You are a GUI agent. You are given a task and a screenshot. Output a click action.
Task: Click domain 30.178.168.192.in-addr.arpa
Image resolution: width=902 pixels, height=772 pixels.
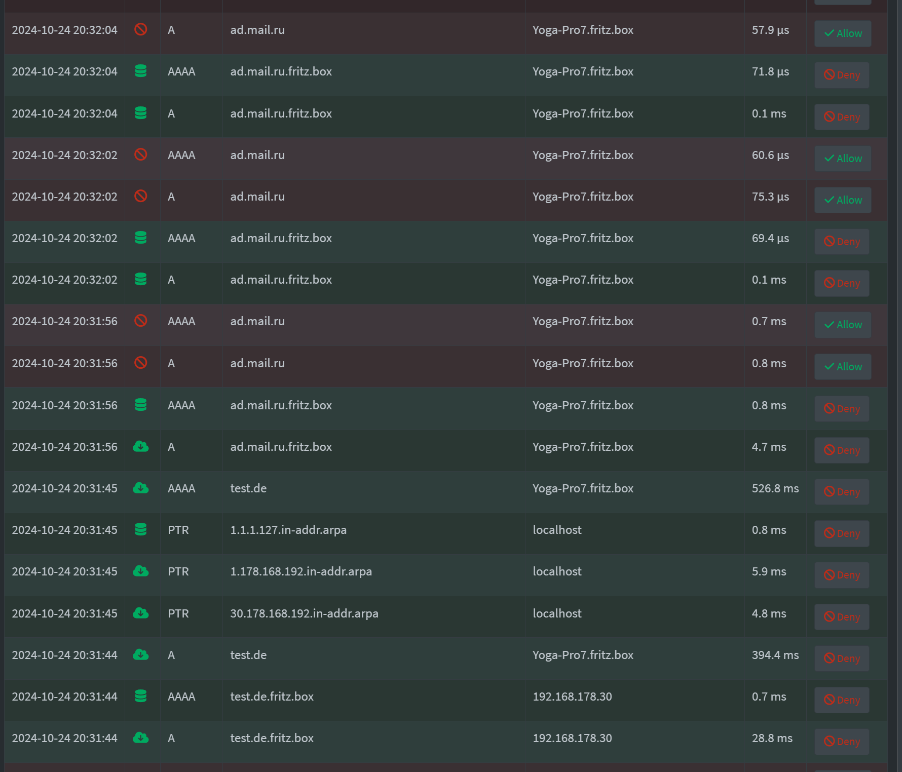point(304,613)
